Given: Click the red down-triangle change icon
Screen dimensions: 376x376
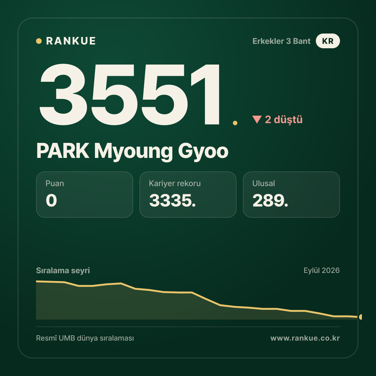Looking at the screenshot, I should coord(257,119).
